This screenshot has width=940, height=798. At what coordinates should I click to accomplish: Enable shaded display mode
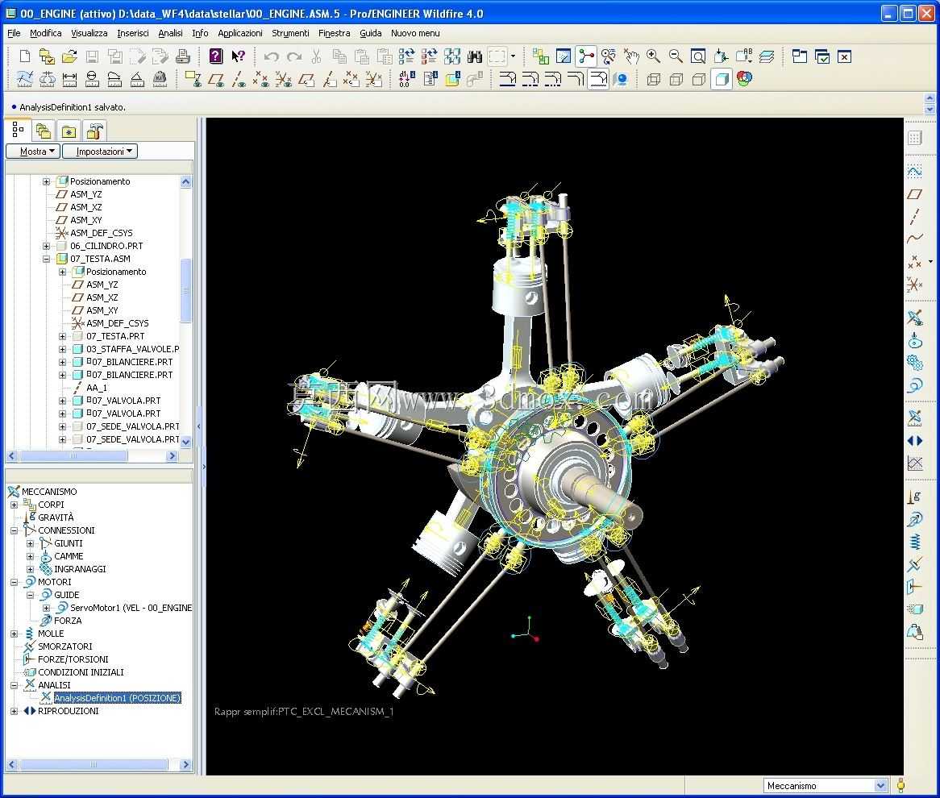pos(722,78)
